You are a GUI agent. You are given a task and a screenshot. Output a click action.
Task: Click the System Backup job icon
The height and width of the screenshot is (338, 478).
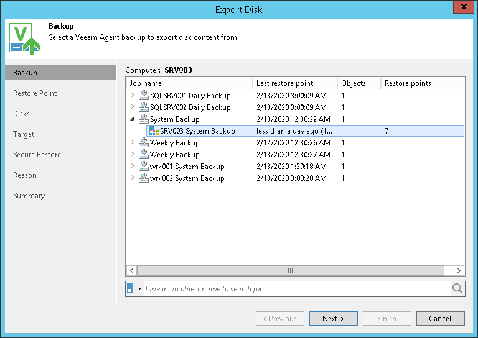coord(144,119)
